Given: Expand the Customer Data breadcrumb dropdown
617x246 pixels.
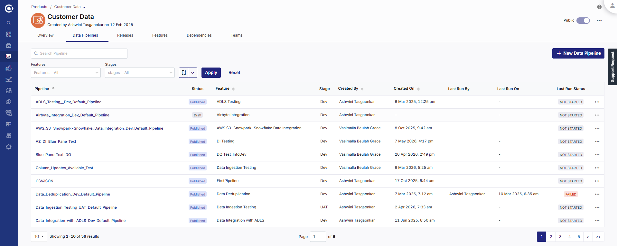Looking at the screenshot, I should [84, 7].
